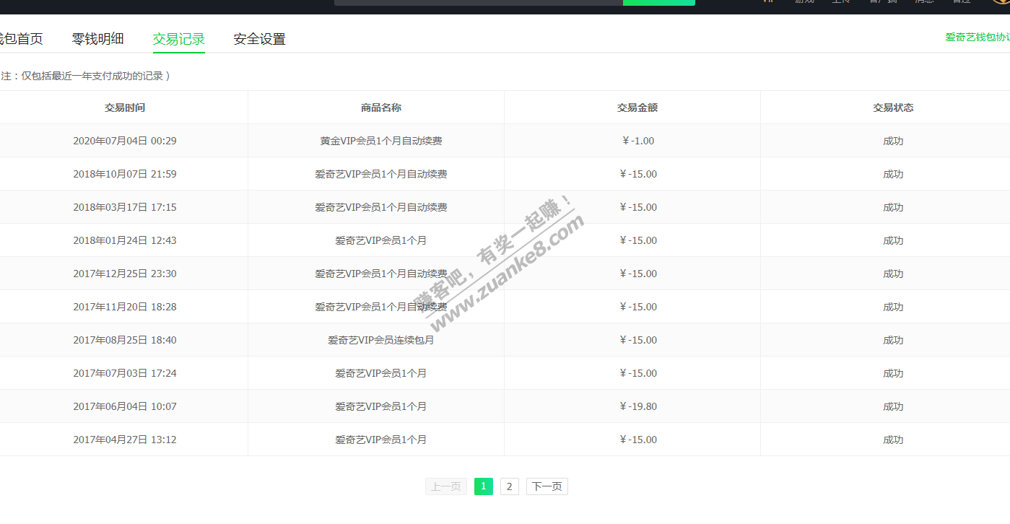The height and width of the screenshot is (524, 1010).
Task: Switch to the 零钱明细 tab
Action: pyautogui.click(x=98, y=39)
